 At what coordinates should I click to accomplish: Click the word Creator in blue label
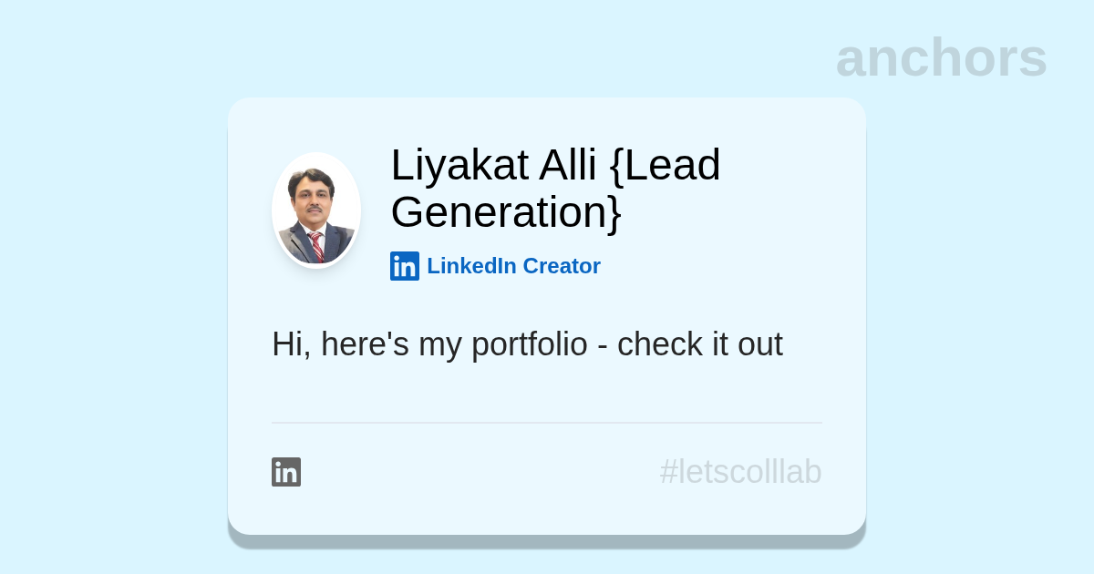pyautogui.click(x=562, y=266)
